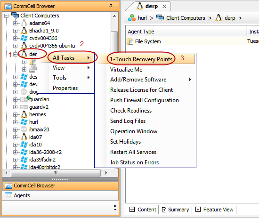
Task: Expand the ida36-2008-r2 tree node
Action: point(15,152)
